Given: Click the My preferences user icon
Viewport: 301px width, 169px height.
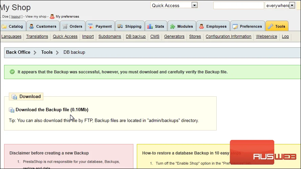Looking at the screenshot, I should pos(52,17).
